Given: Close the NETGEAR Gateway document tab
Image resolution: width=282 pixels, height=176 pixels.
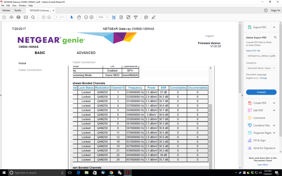Looking at the screenshot, I should coord(53,10).
